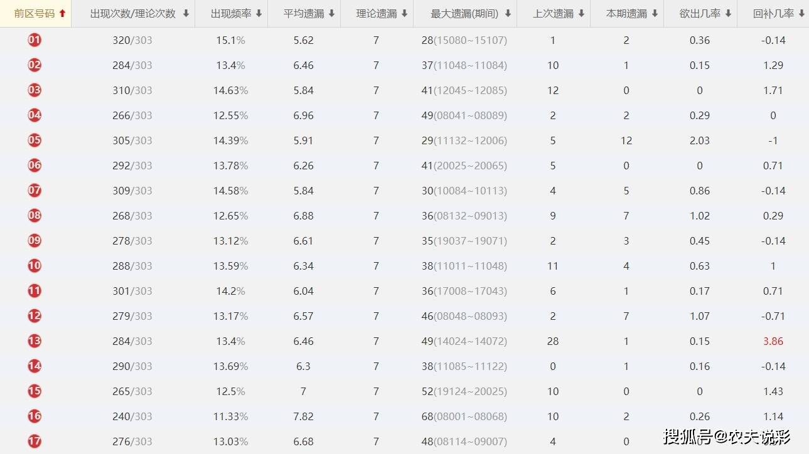Click the red 3.86 回补几率 value
The width and height of the screenshot is (809, 454).
(x=773, y=341)
